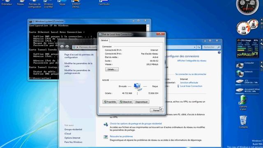Open the Corbeille recycle bin
This screenshot has width=263, height=148.
(x=243, y=122)
